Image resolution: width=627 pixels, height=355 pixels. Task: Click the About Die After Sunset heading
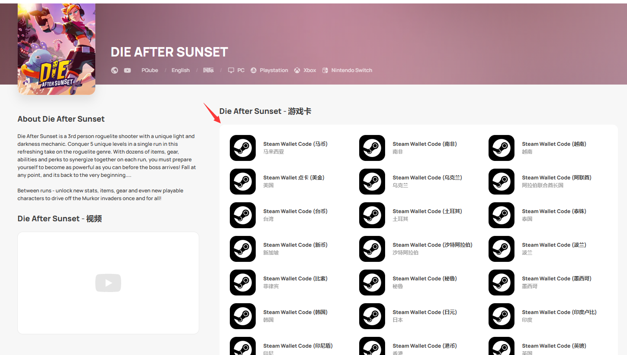[x=61, y=119]
